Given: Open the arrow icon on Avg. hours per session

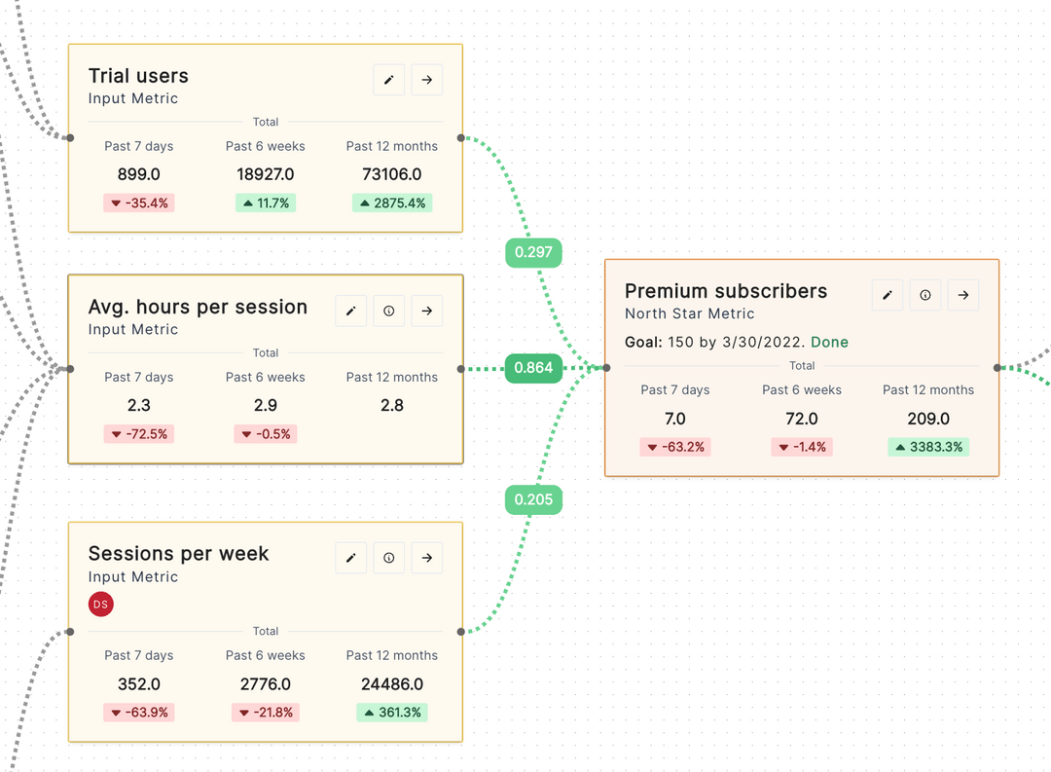Looking at the screenshot, I should [427, 310].
